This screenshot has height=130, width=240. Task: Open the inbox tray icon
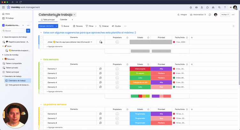[196, 7]
